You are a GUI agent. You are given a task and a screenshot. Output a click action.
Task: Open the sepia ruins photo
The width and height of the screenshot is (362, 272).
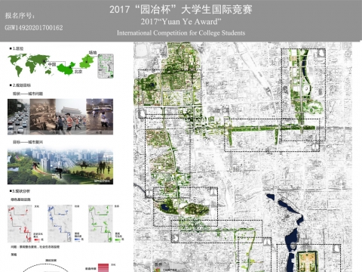(42, 116)
